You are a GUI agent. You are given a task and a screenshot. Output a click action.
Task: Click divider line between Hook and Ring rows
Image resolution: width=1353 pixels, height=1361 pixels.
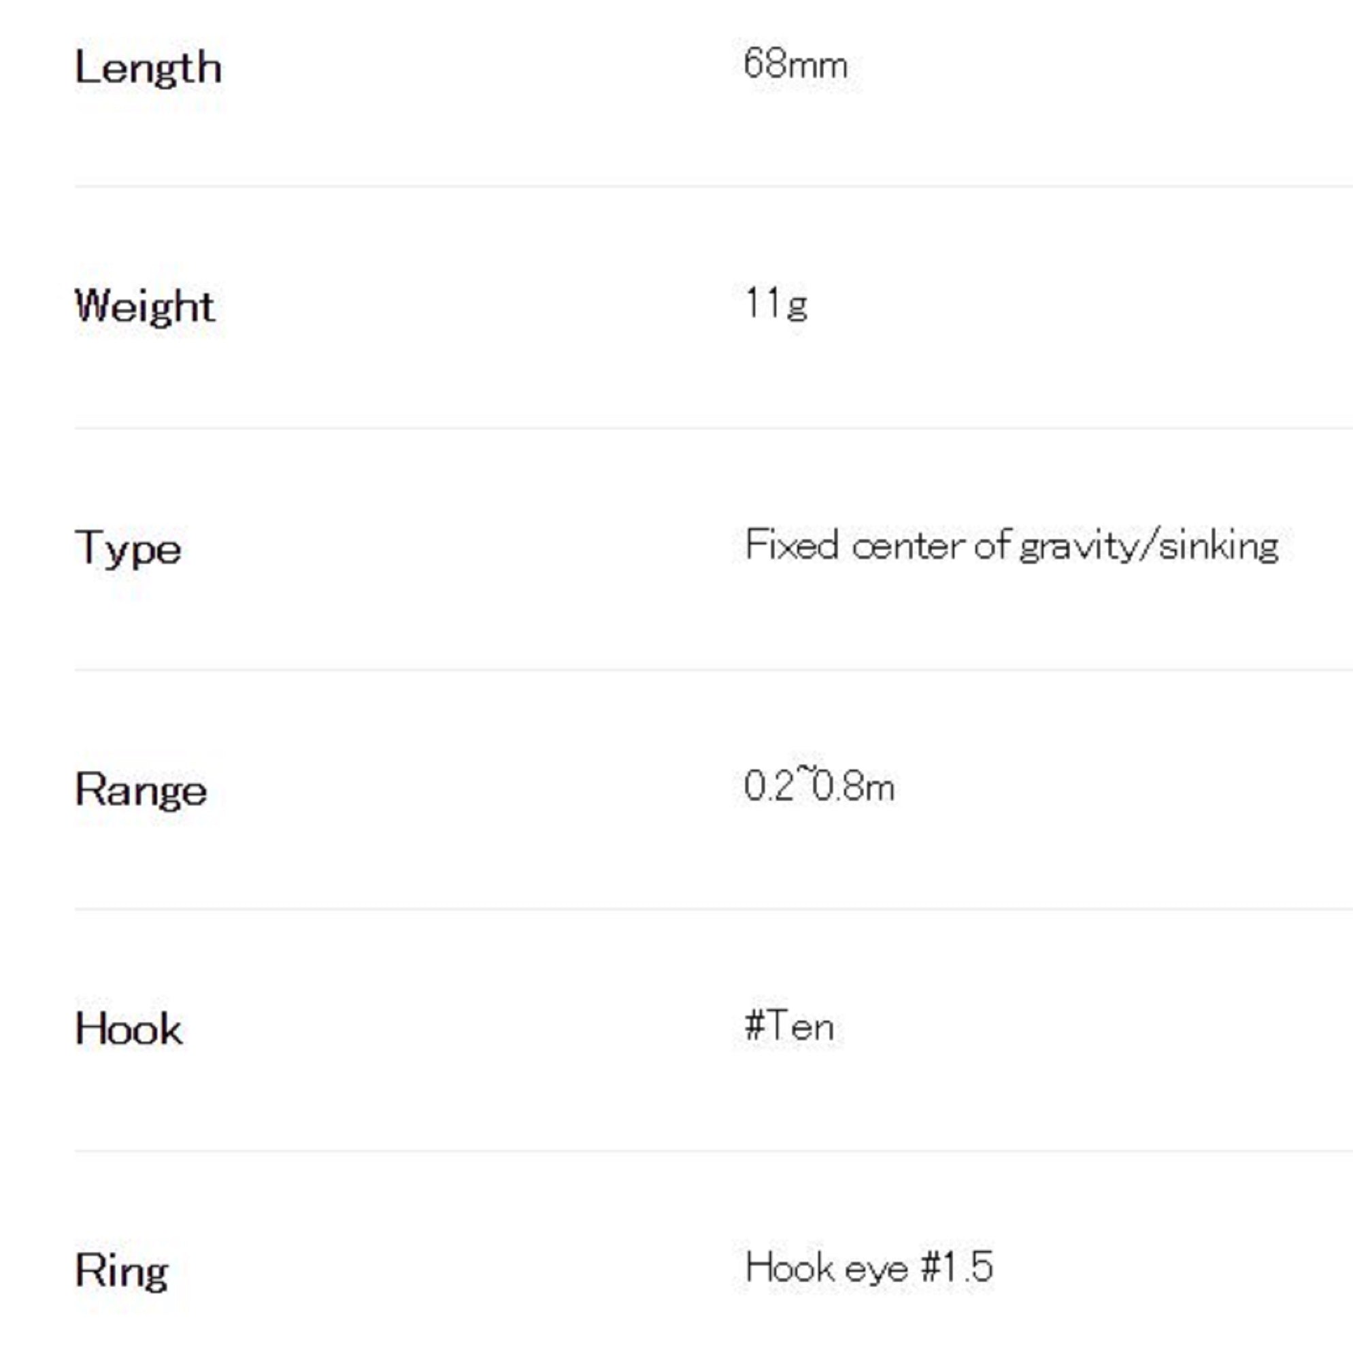point(712,1151)
